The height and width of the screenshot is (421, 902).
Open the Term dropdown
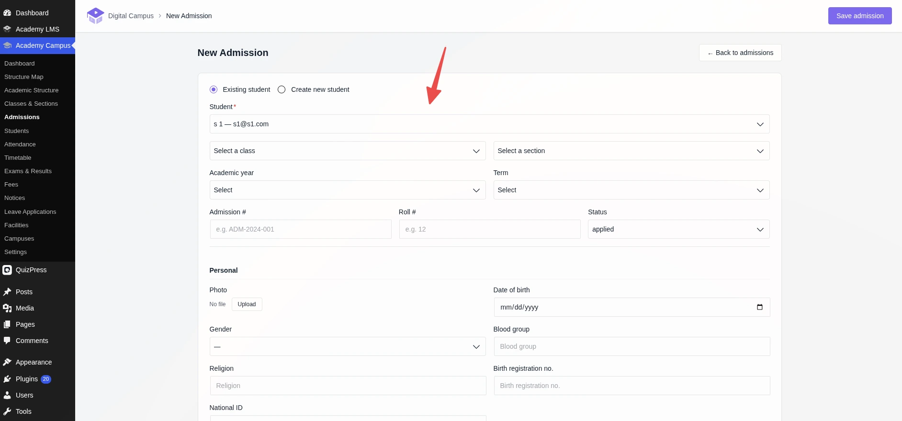pyautogui.click(x=631, y=190)
